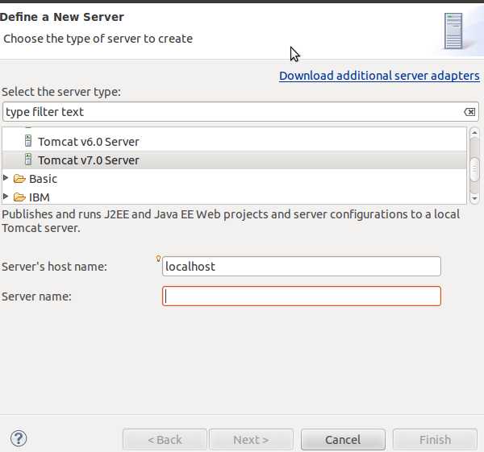Select the IBM tree row label

(x=40, y=197)
